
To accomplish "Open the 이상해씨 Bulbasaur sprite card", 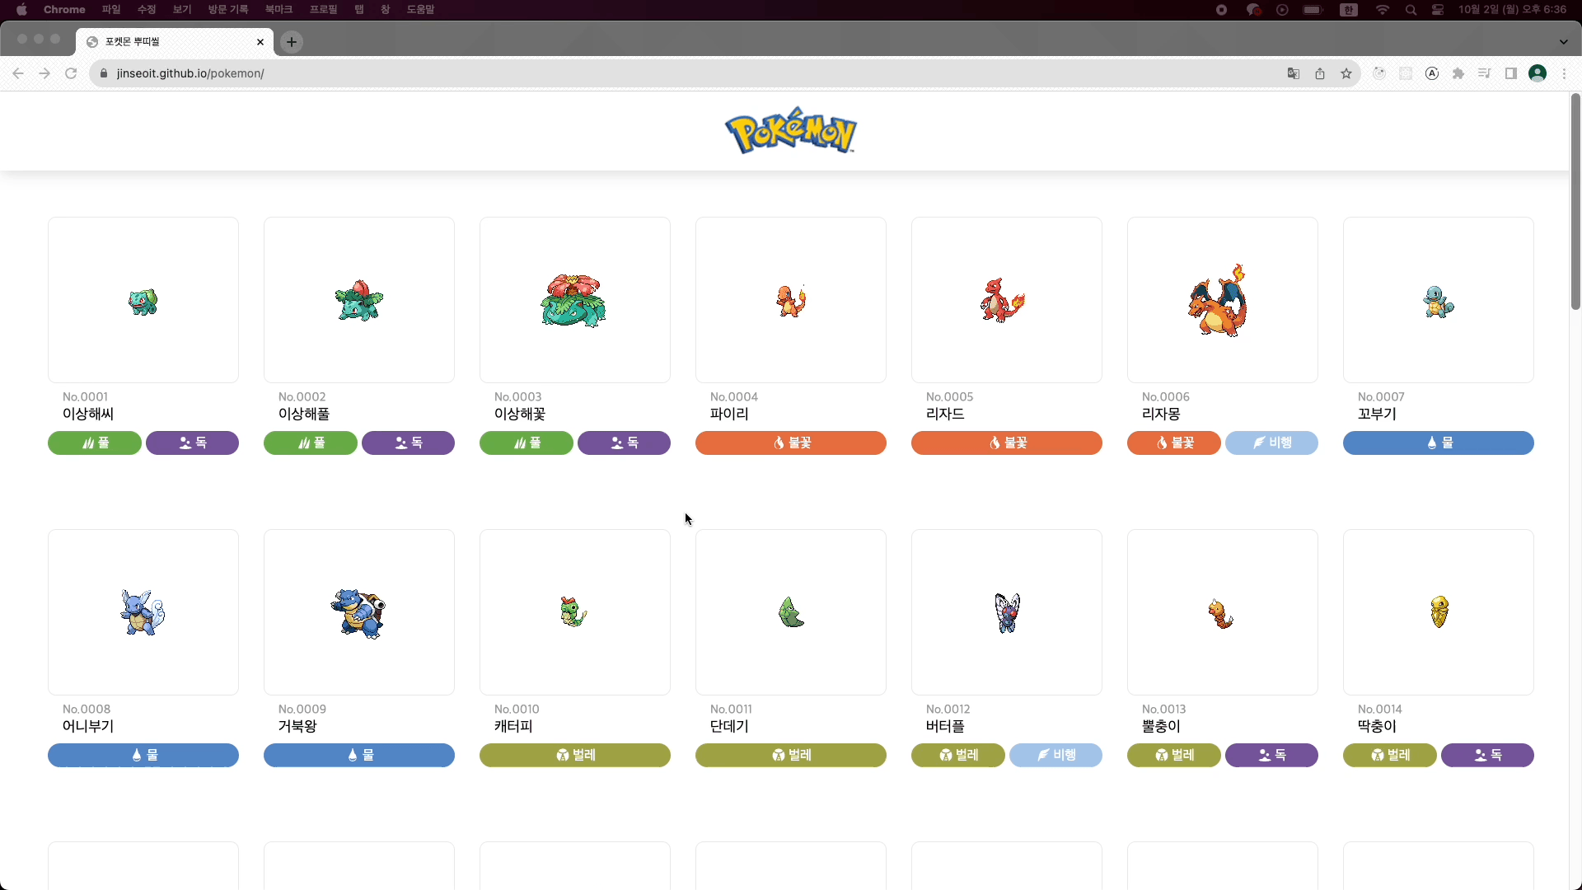I will click(x=143, y=300).
